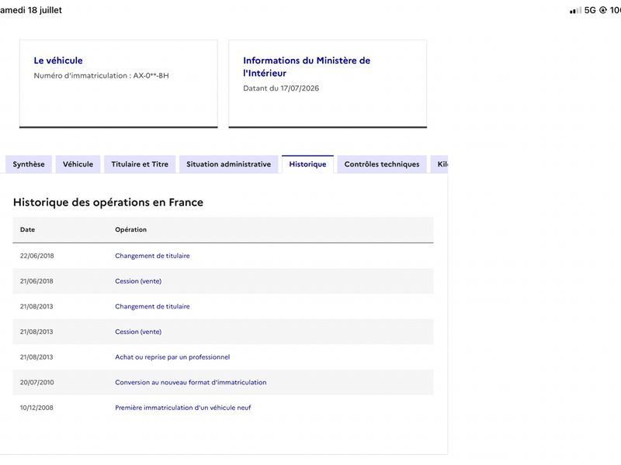Switch to the Véhicule tab

point(78,164)
